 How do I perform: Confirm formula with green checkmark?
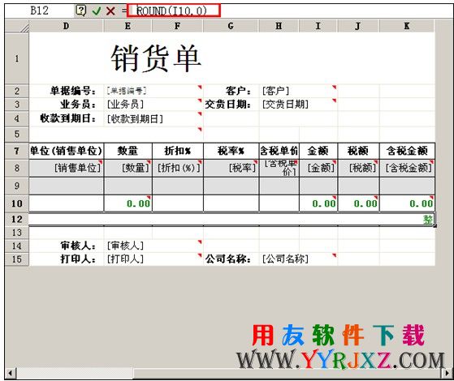[96, 11]
